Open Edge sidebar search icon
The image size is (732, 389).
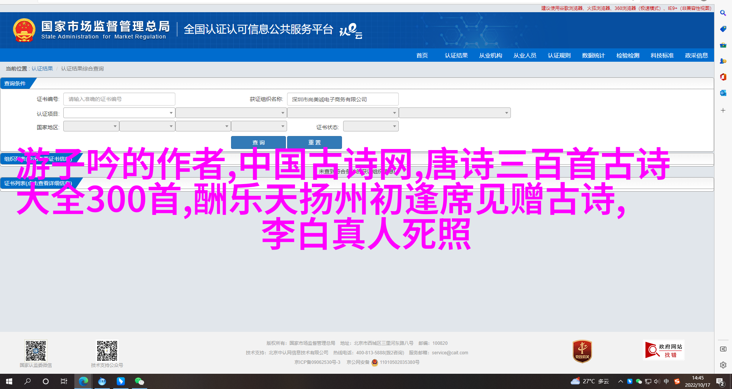pyautogui.click(x=723, y=13)
